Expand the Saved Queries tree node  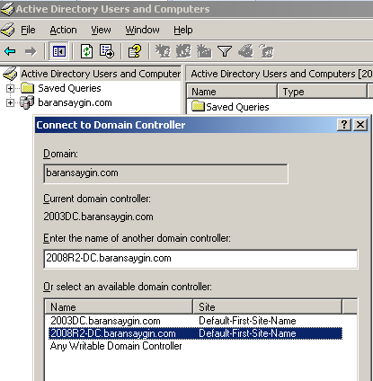click(10, 88)
